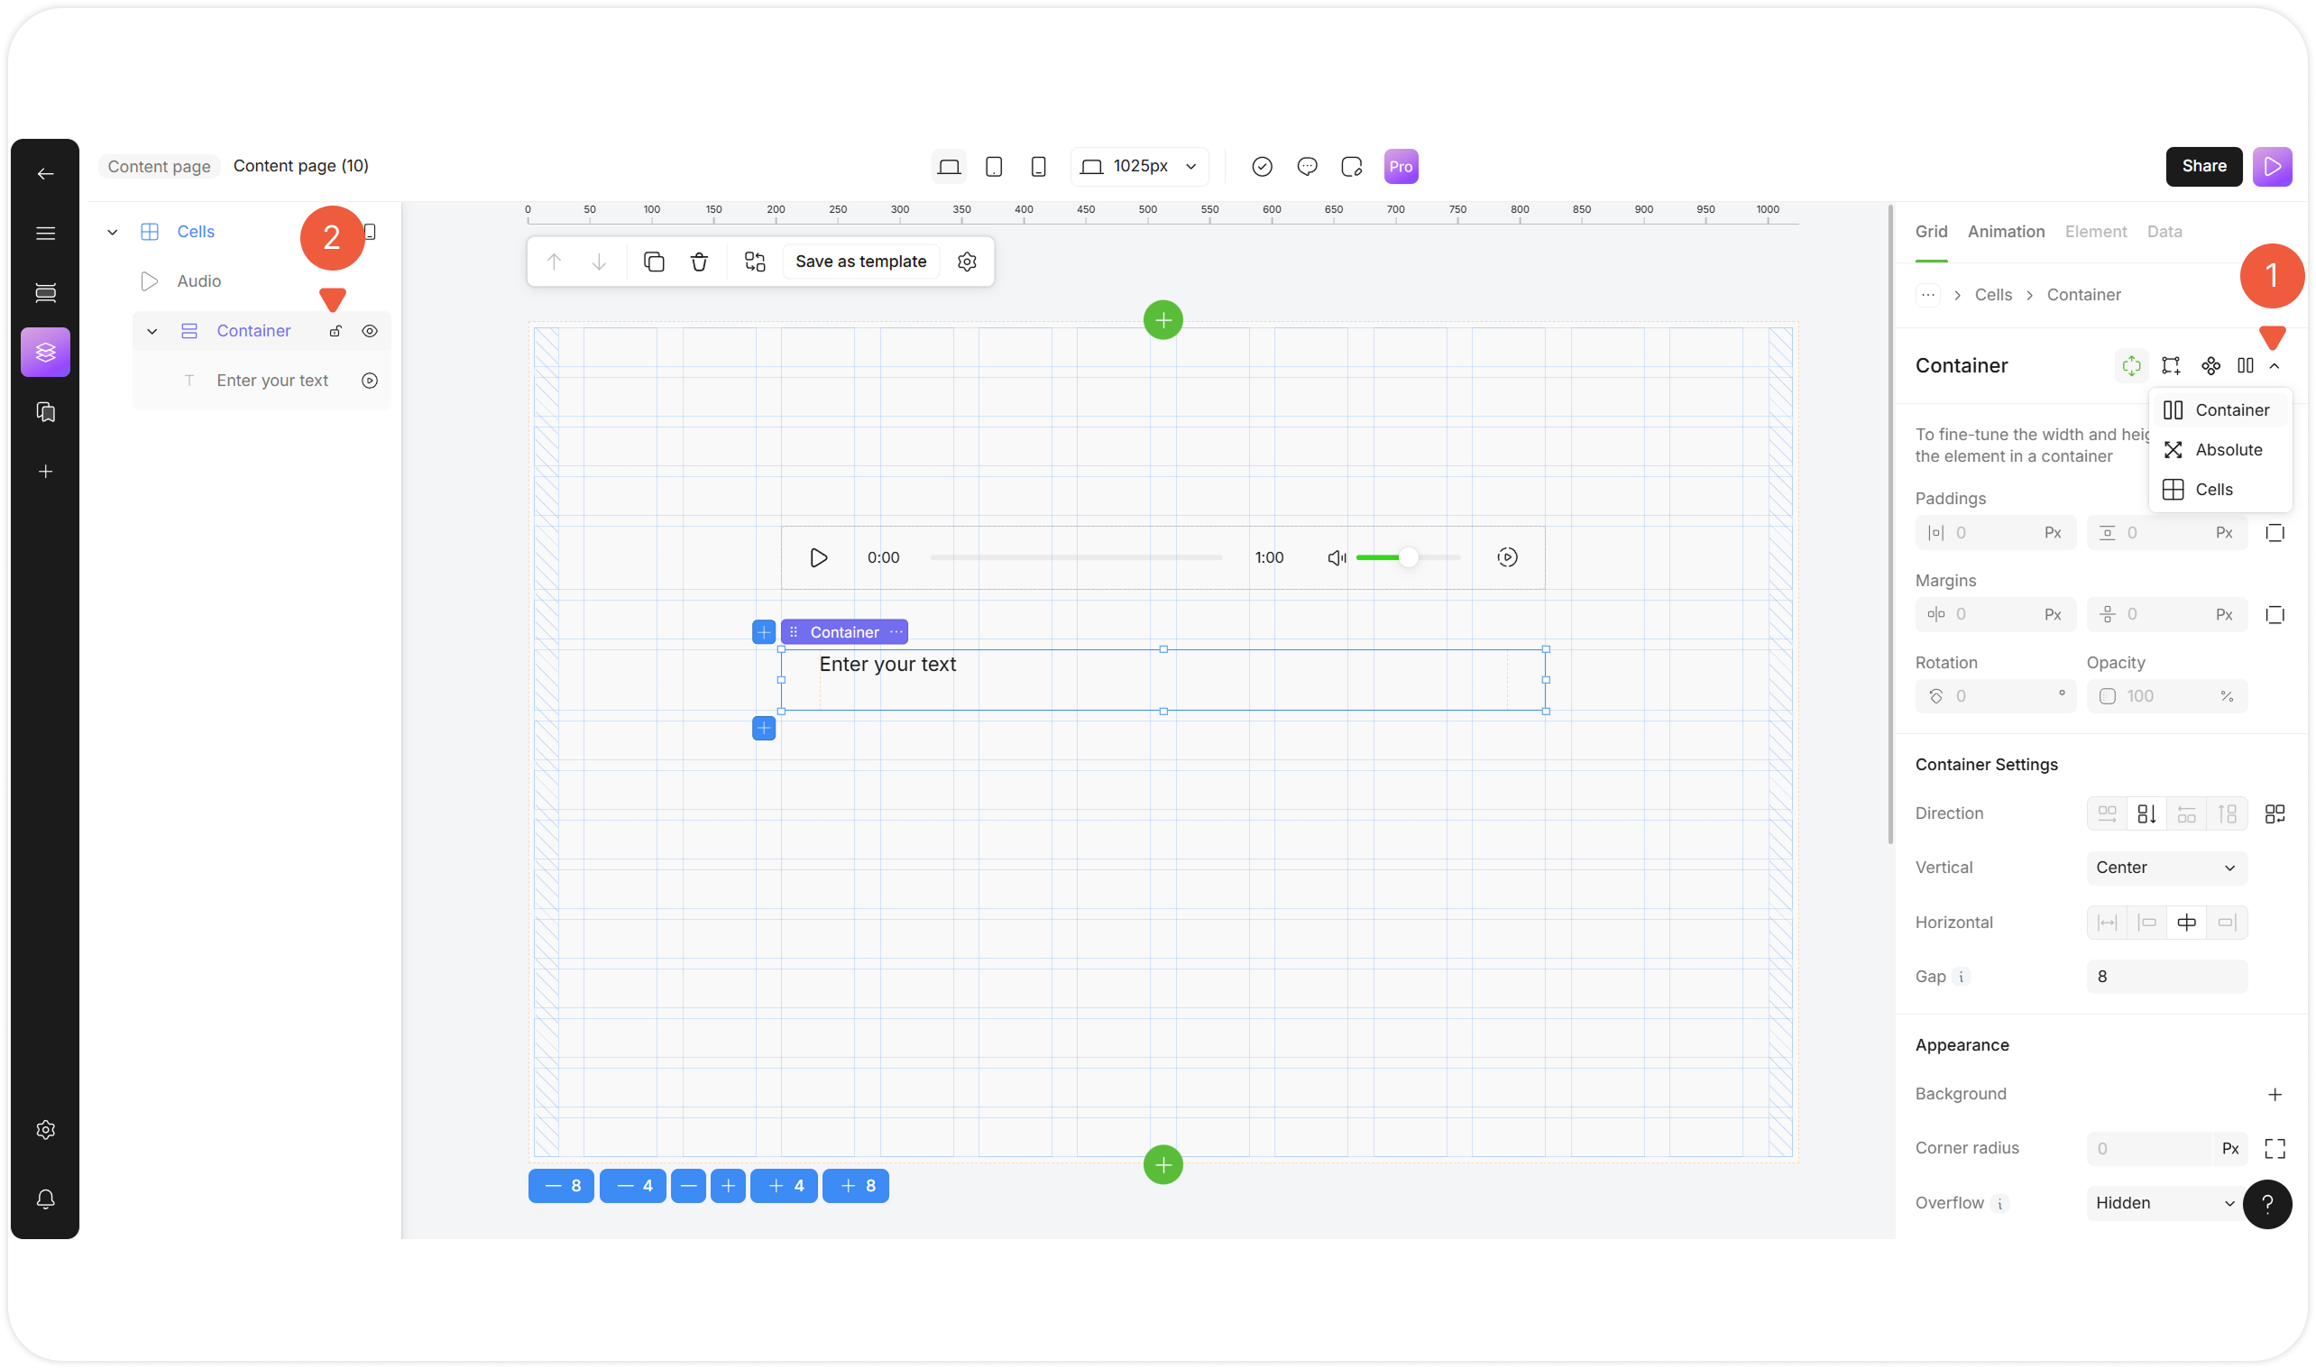The image size is (2316, 1369).
Task: Click the notifications bell icon
Action: [45, 1199]
